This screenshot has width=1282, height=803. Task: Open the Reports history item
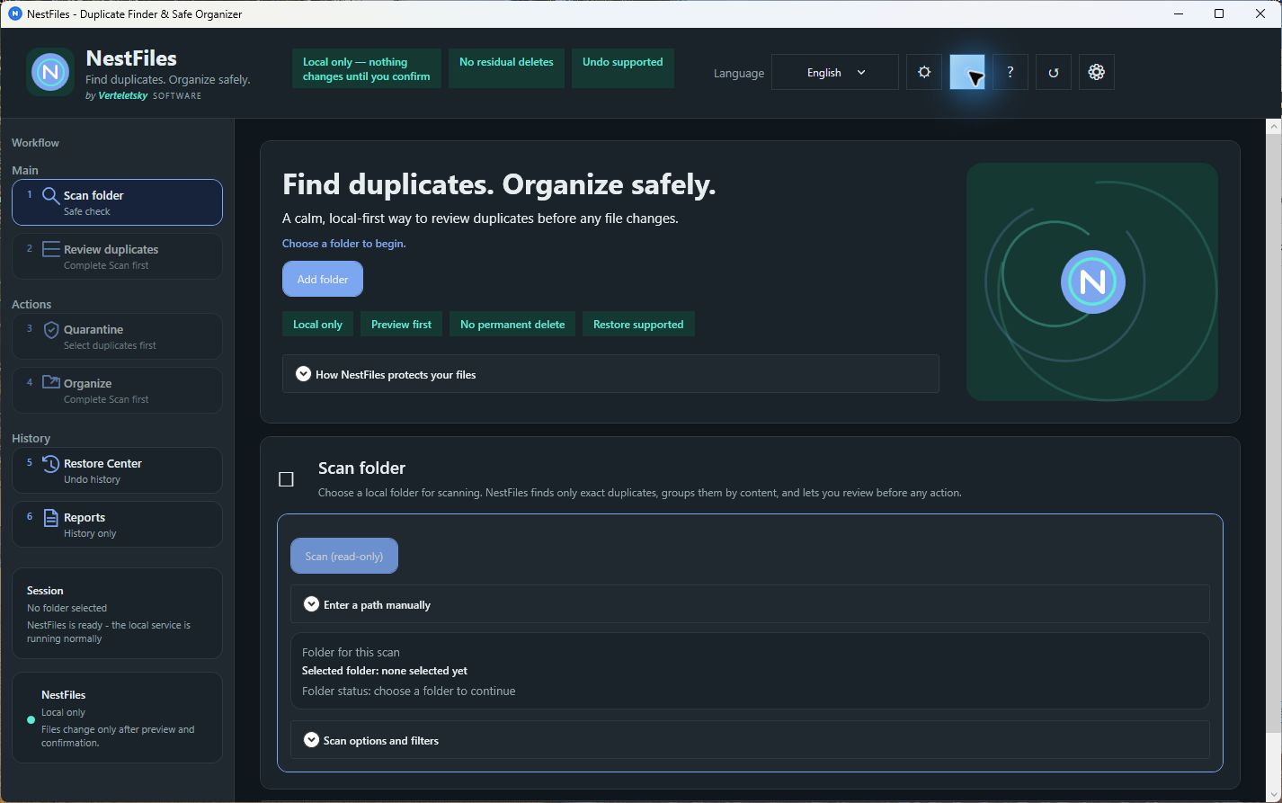[117, 524]
